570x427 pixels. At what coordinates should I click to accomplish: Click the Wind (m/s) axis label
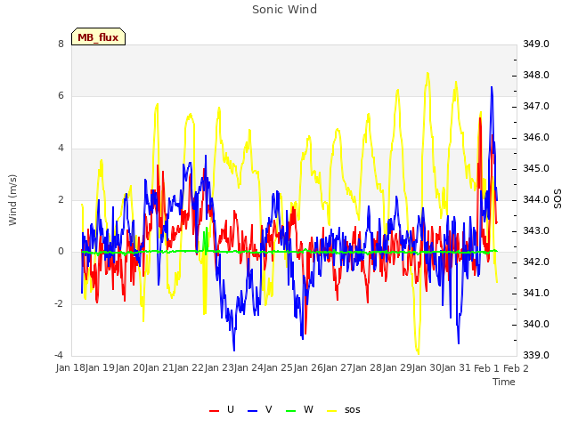(x=12, y=200)
